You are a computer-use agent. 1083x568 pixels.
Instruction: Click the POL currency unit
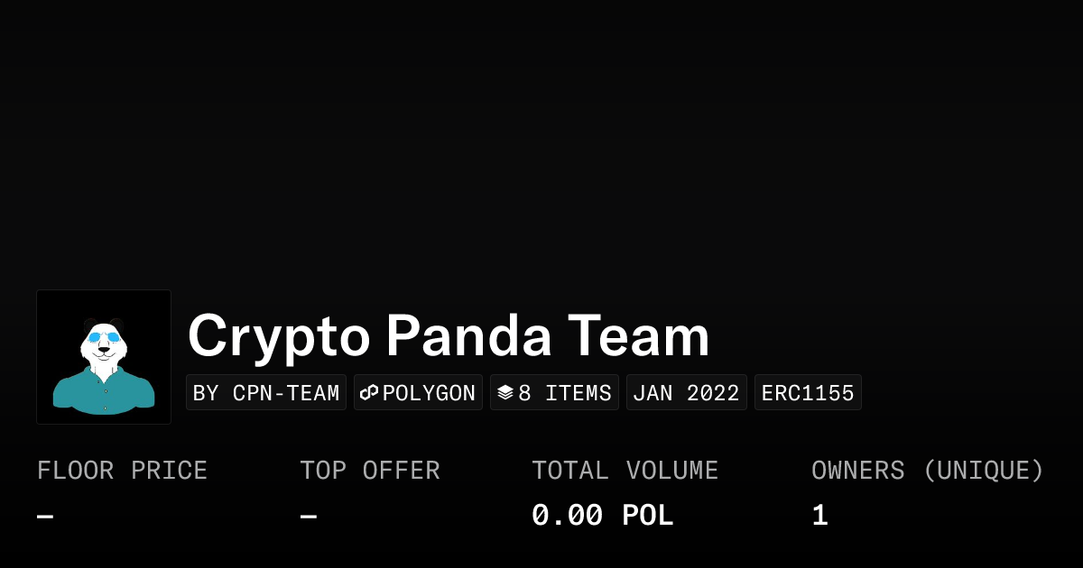648,516
